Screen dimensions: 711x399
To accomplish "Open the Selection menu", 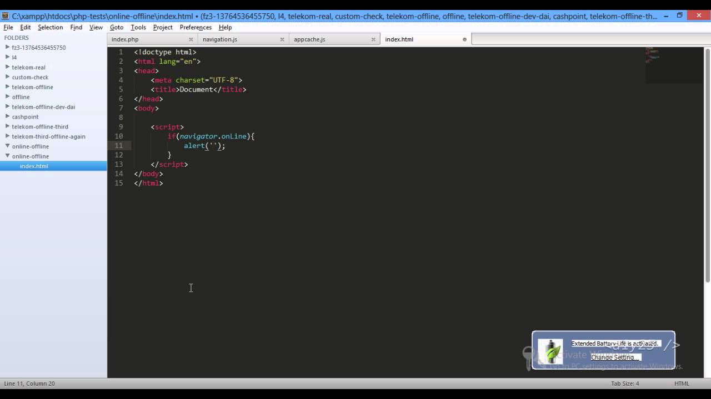I will coord(51,27).
